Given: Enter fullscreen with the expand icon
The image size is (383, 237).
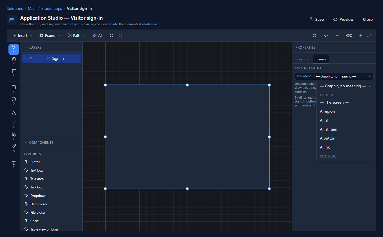Looking at the screenshot, I should pyautogui.click(x=369, y=35).
